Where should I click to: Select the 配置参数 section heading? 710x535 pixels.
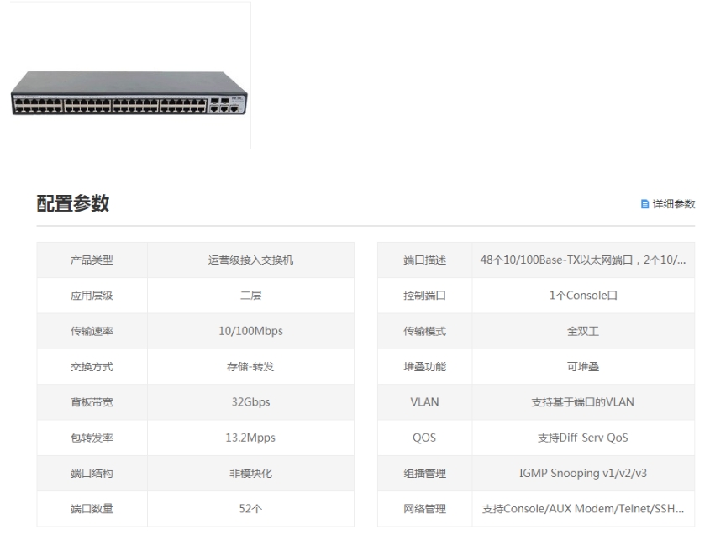(x=73, y=203)
